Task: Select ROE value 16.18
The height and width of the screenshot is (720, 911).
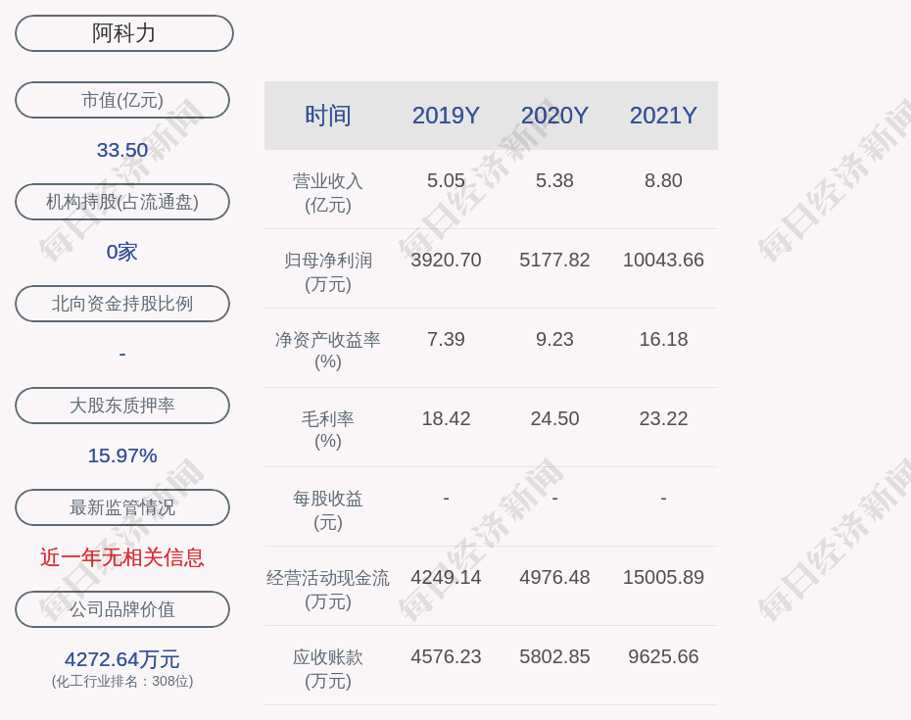Action: pos(663,339)
